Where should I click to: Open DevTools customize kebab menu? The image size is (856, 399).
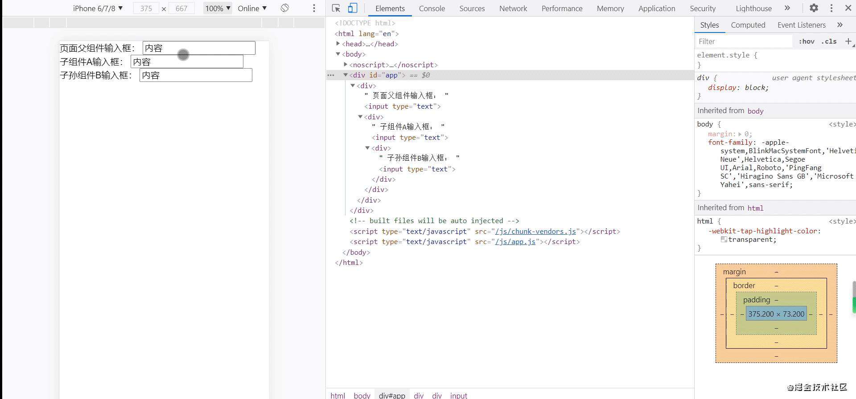pyautogui.click(x=831, y=8)
